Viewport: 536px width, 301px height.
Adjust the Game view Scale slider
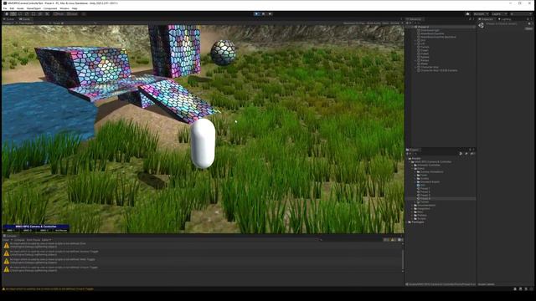pyautogui.click(x=79, y=23)
